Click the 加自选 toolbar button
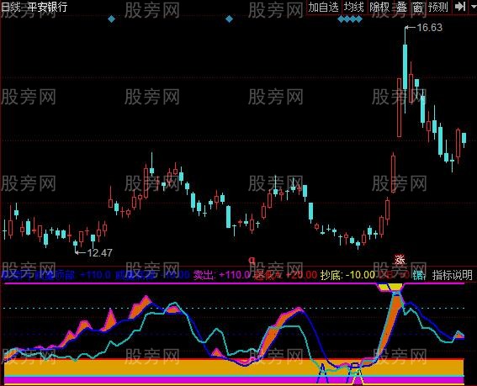477x386 pixels. click(324, 7)
